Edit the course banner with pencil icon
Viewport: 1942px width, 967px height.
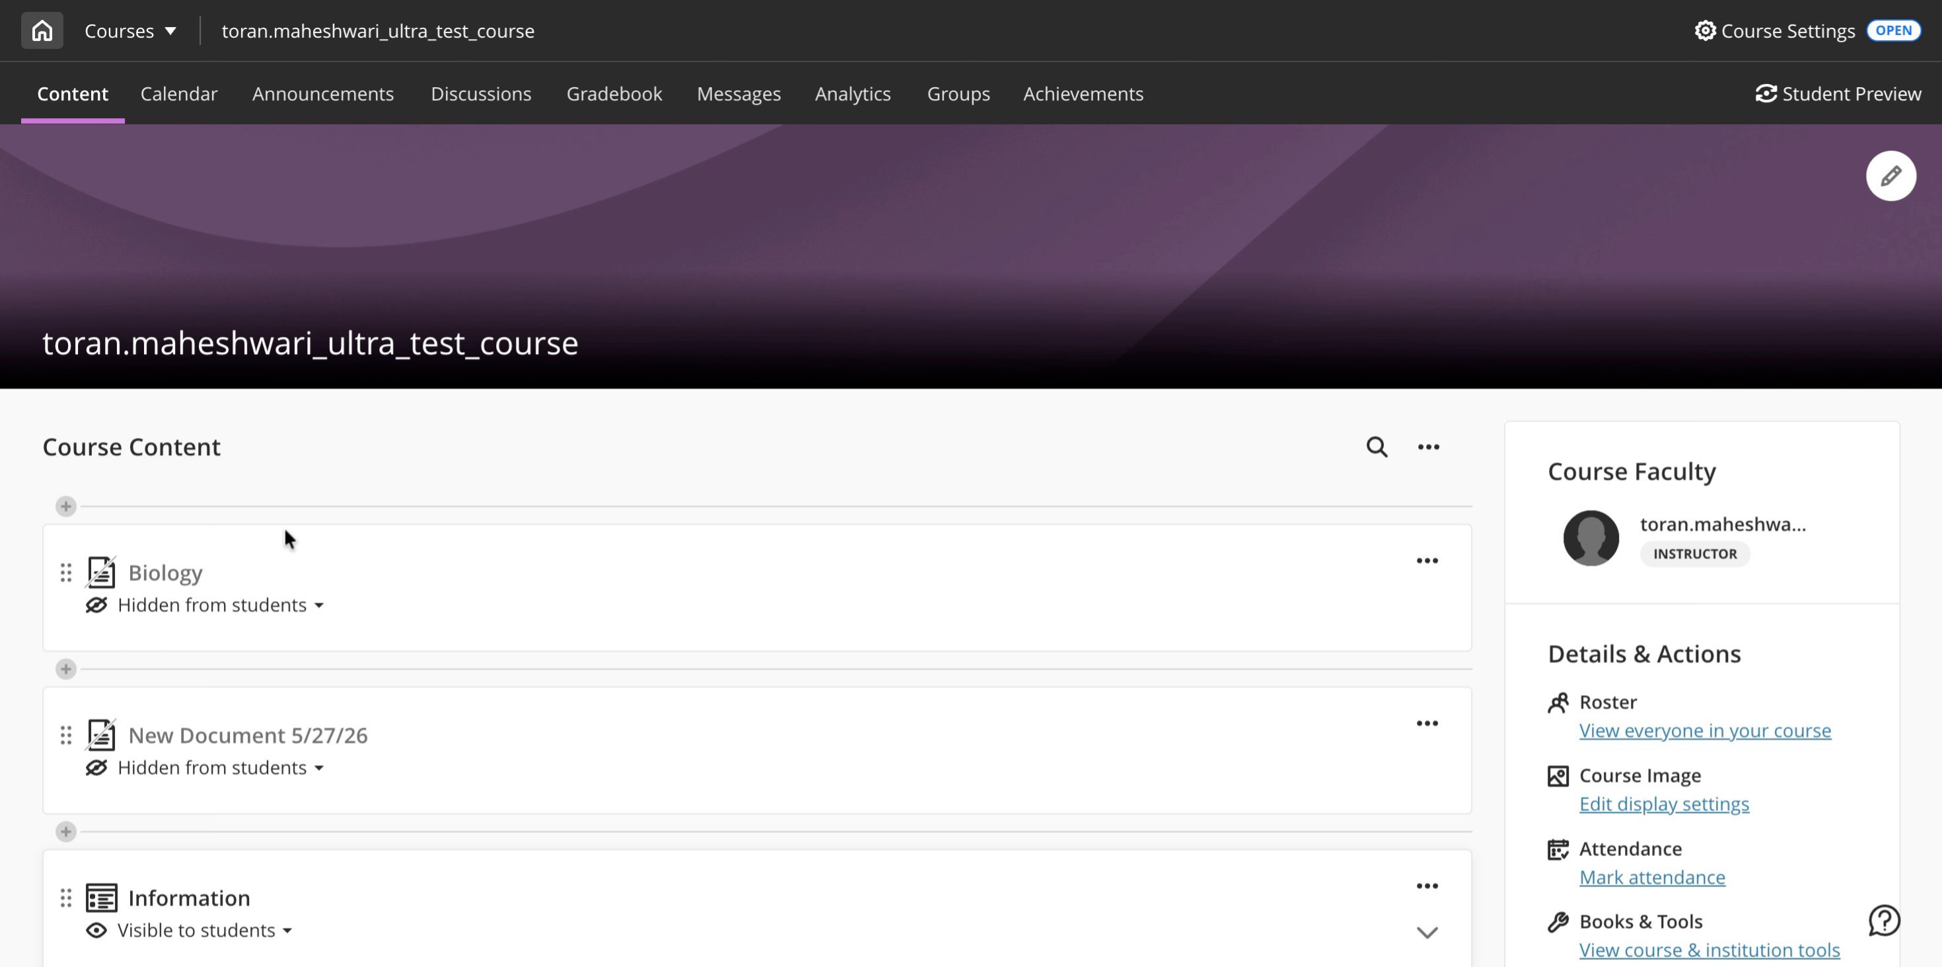(x=1890, y=176)
